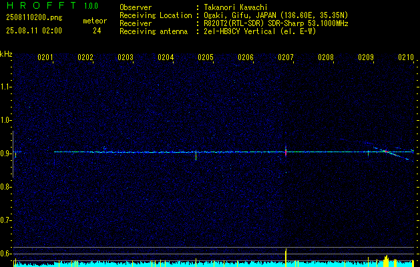Click the 0.8 kHz axis label

(5, 187)
